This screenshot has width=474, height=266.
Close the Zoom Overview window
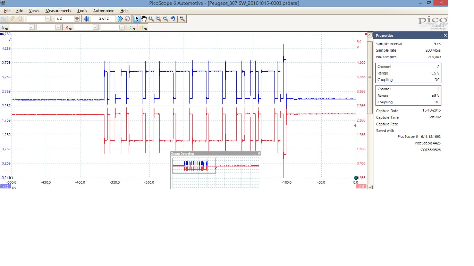tap(259, 153)
